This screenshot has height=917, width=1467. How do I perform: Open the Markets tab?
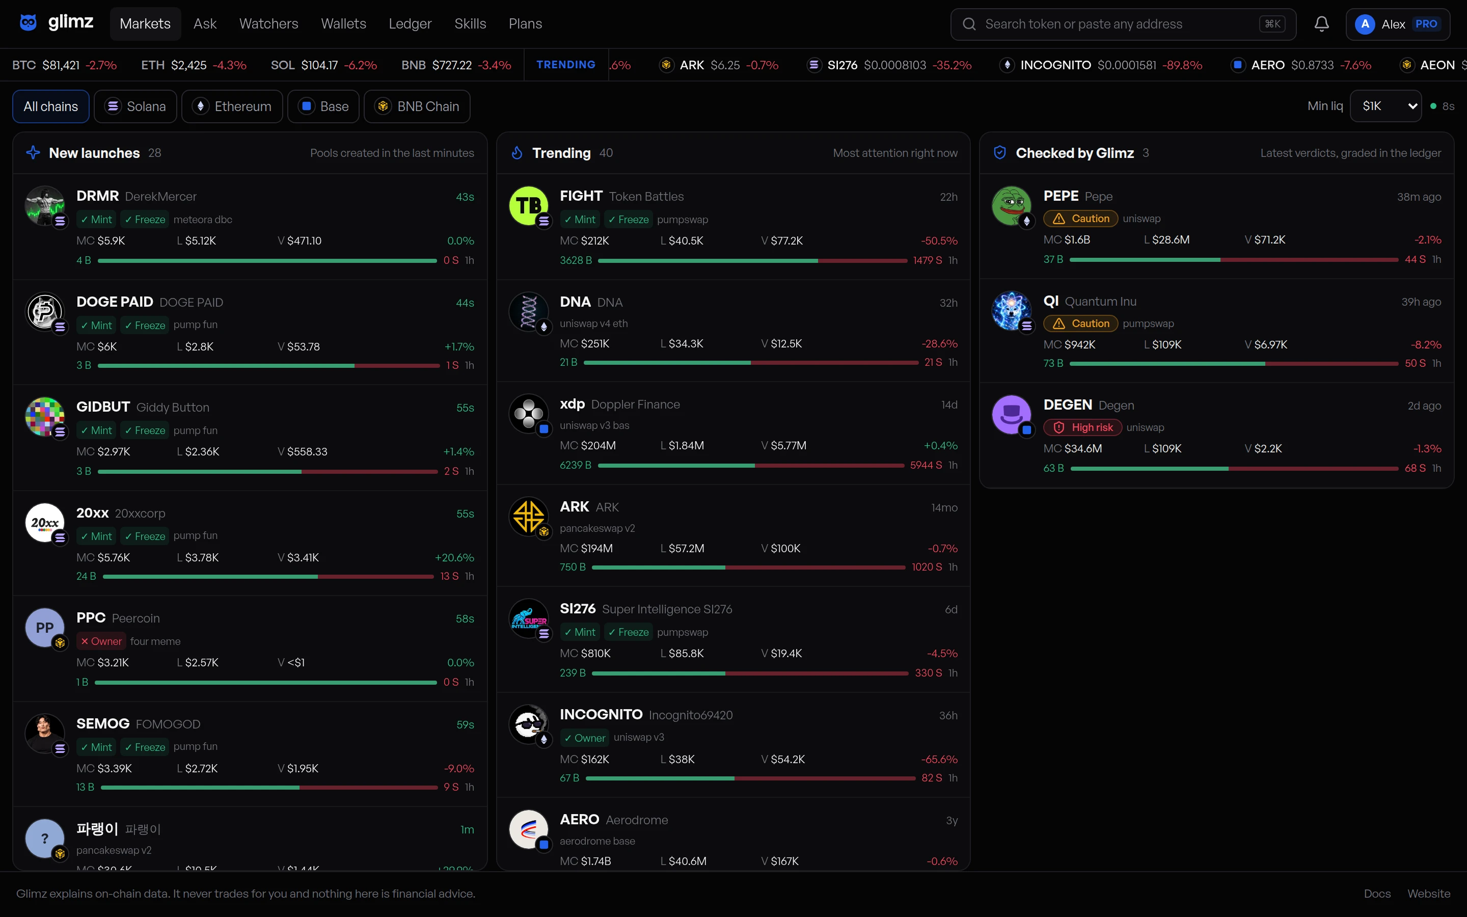coord(146,23)
